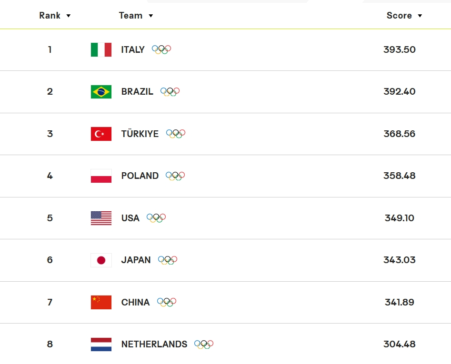The height and width of the screenshot is (364, 451).
Task: Sort table by Rank column arrow
Action: (69, 16)
